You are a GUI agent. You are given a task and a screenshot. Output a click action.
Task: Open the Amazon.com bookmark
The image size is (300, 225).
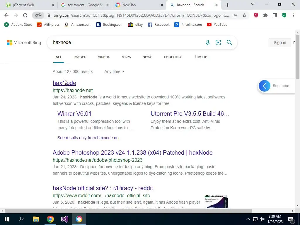point(78,25)
